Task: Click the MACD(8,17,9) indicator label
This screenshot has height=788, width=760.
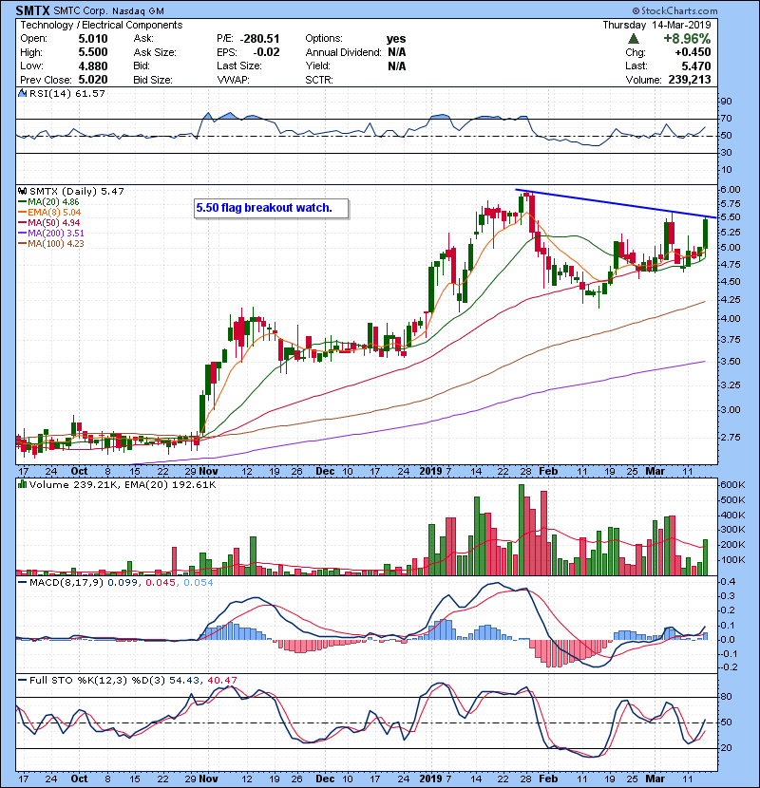Action: 66,582
